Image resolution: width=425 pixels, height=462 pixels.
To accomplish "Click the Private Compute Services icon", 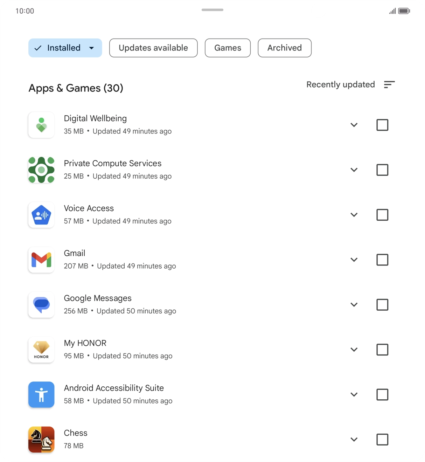I will (x=41, y=170).
